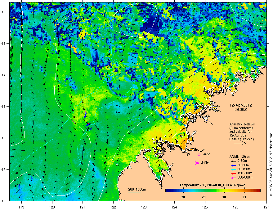Click the dark red end of temperature colorbar
The height and width of the screenshot is (210, 273).
(258, 191)
